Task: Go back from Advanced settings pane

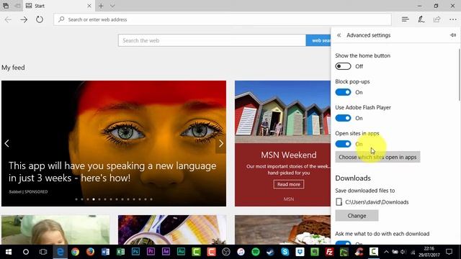Action: point(339,35)
